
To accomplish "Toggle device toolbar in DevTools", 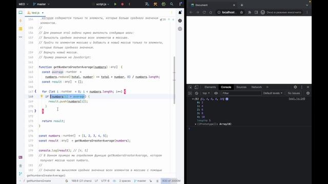I will point(196,87).
